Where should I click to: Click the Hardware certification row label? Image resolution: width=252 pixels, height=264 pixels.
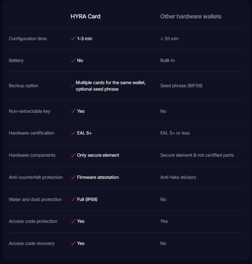point(31,133)
